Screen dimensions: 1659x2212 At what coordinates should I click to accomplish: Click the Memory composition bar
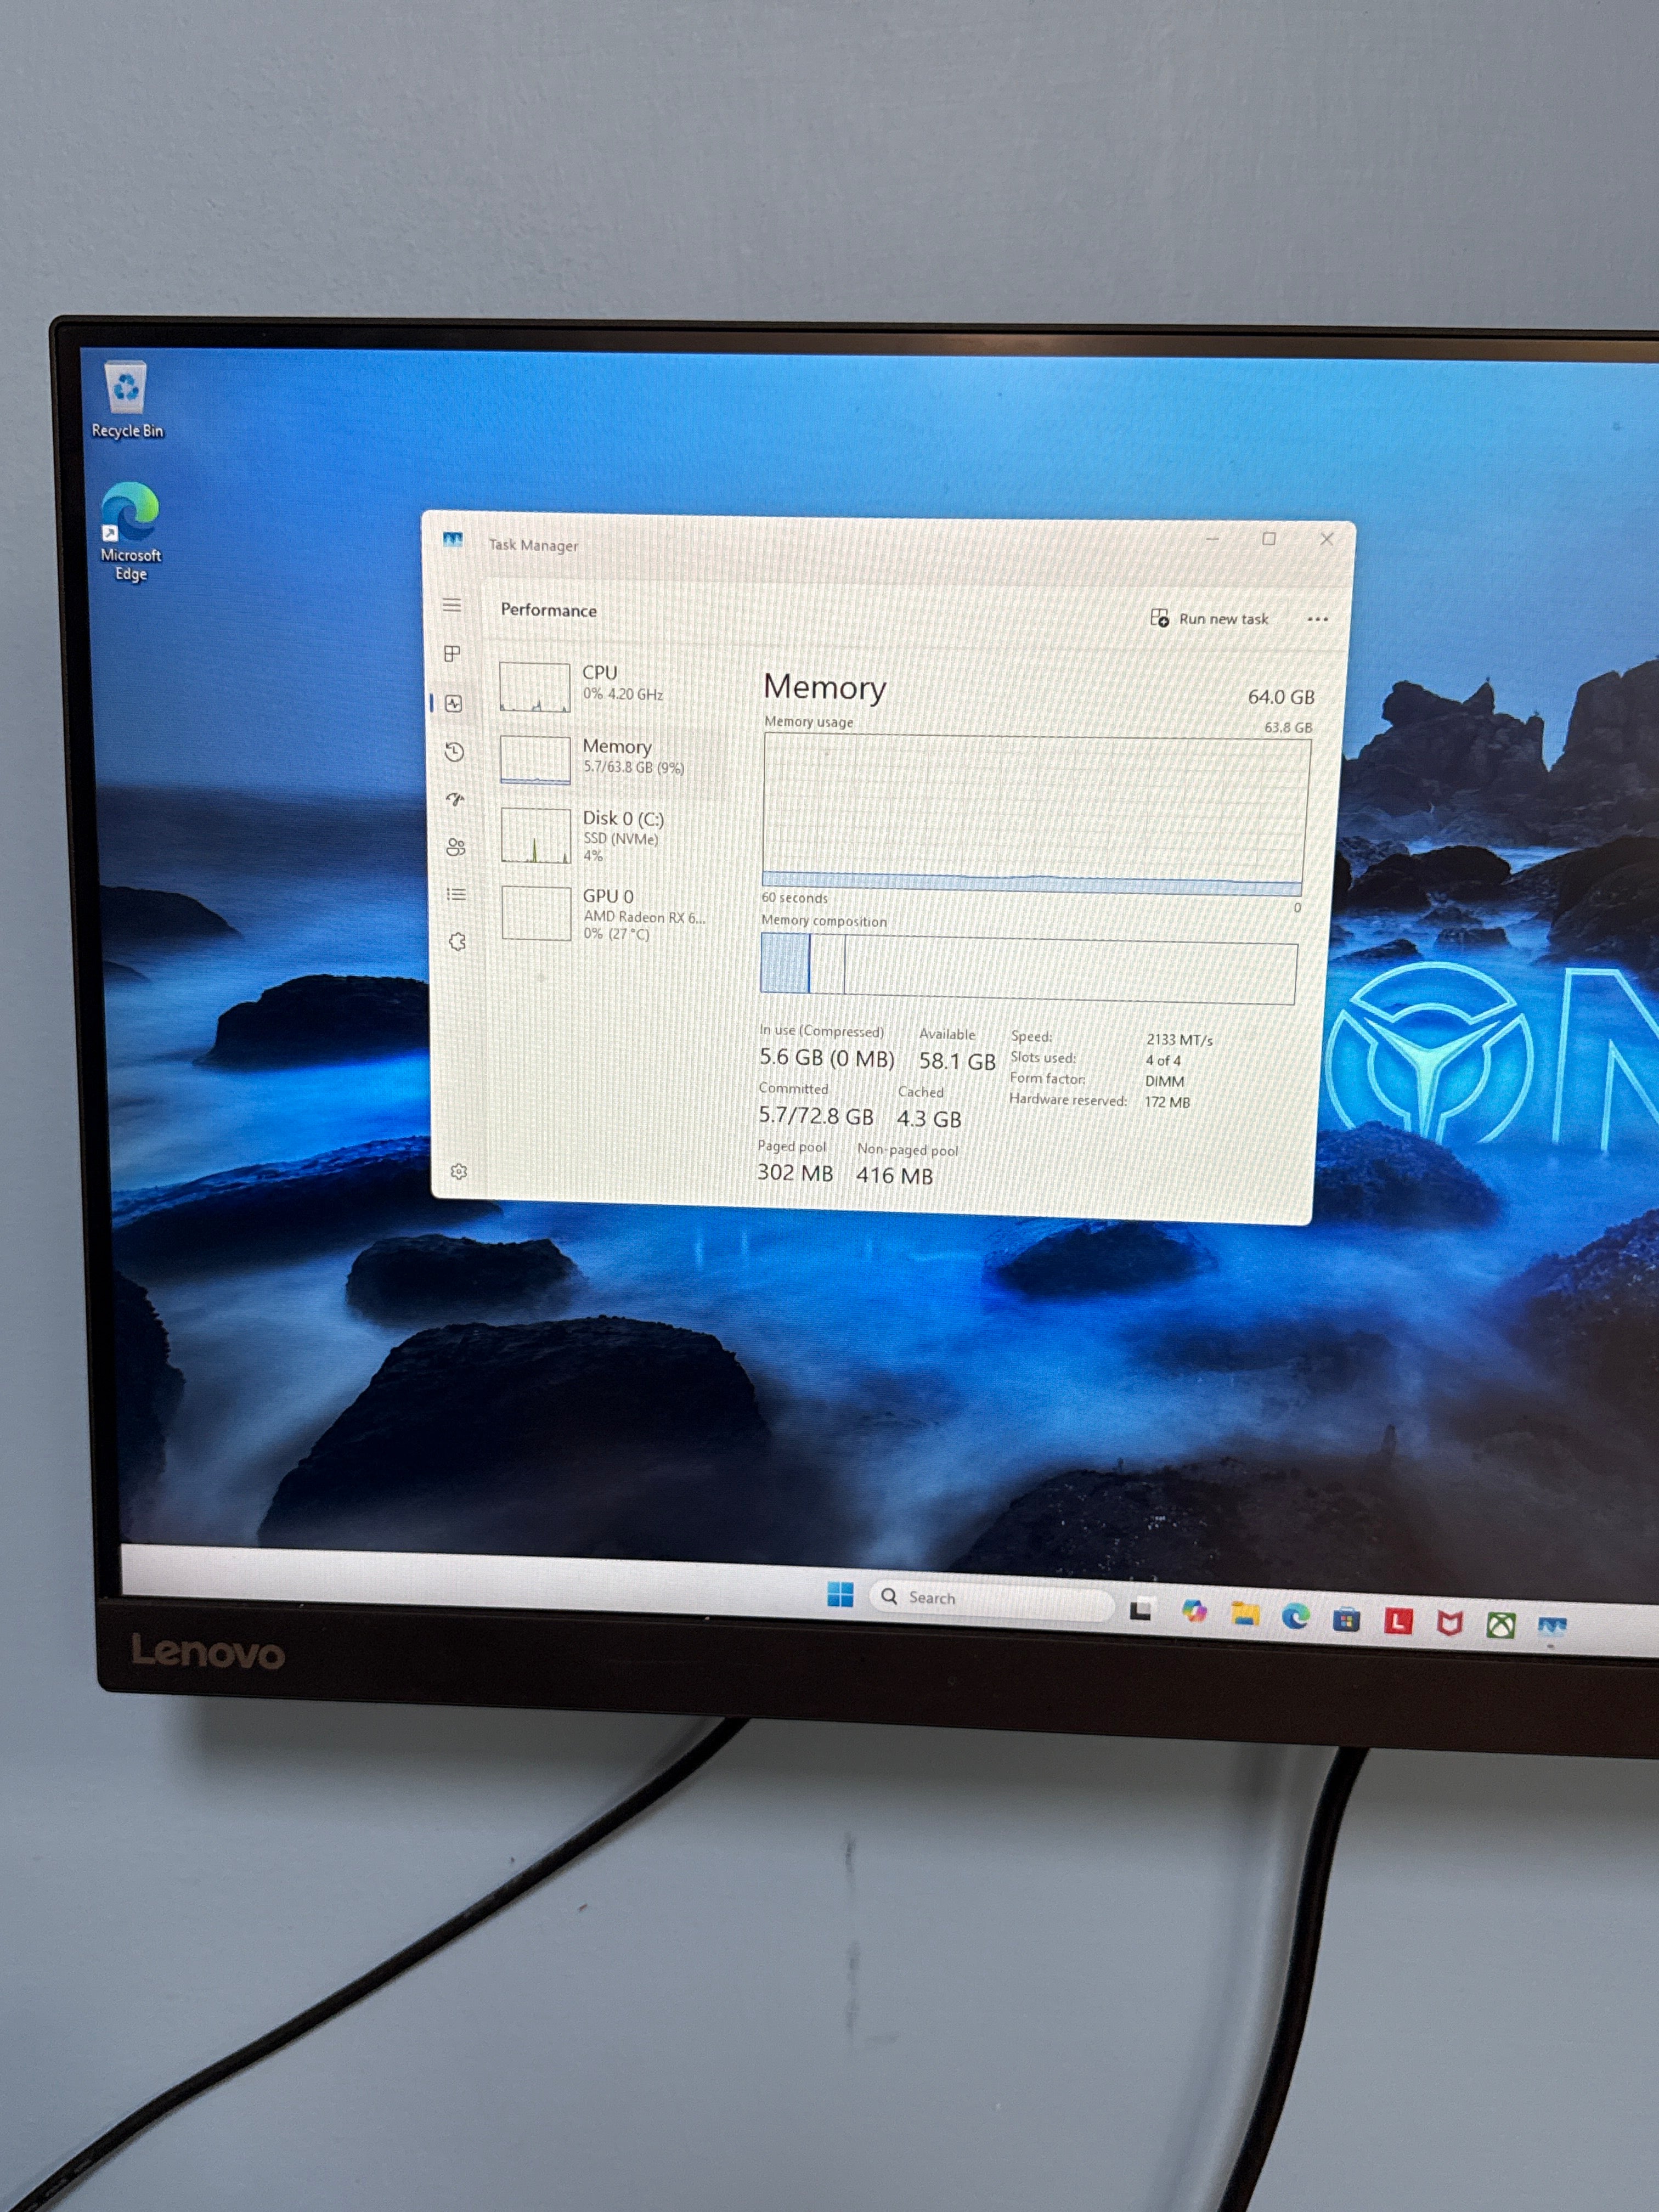coord(1028,968)
